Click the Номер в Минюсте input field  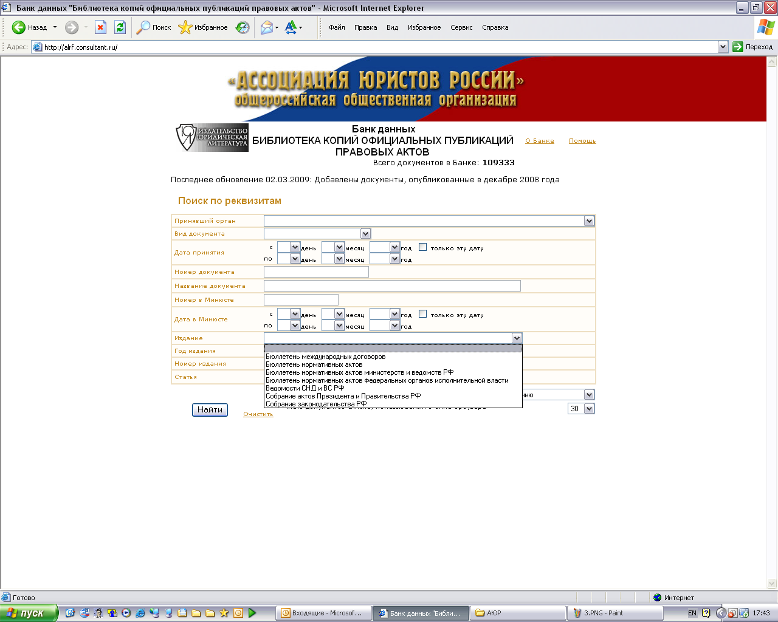click(x=301, y=299)
